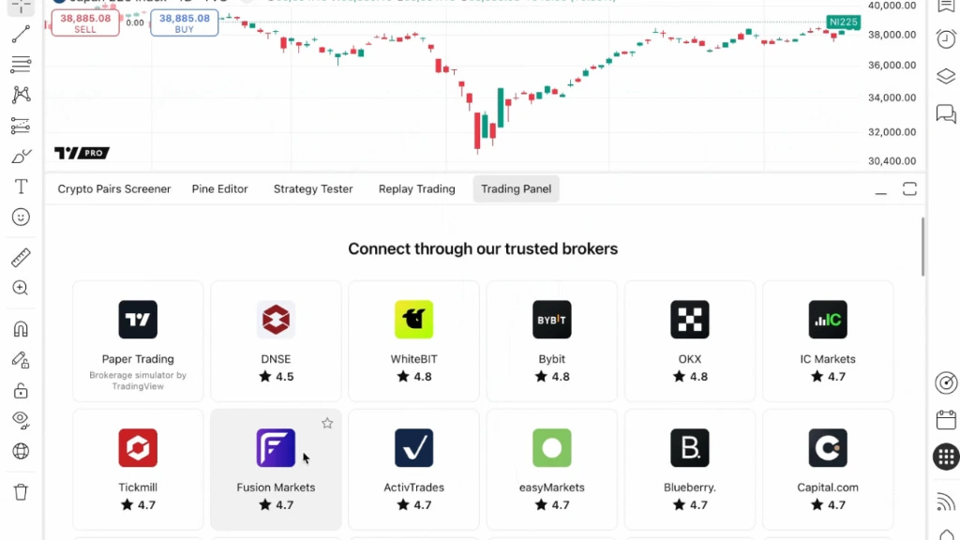Toggle magnet mode
The image size is (960, 540).
(x=21, y=329)
